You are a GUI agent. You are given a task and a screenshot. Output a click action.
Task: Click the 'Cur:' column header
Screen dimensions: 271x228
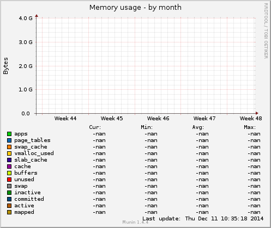(x=95, y=127)
